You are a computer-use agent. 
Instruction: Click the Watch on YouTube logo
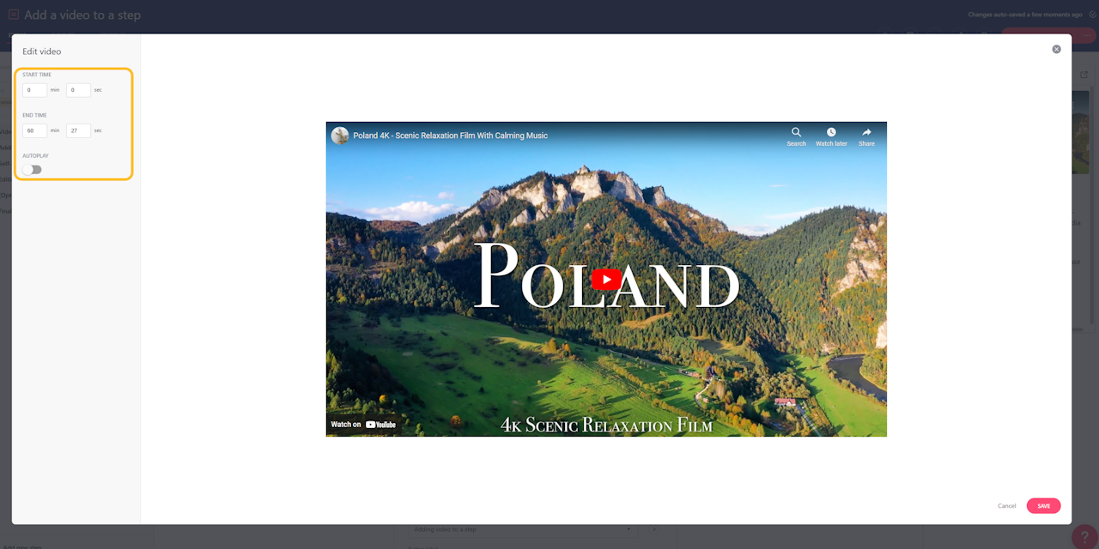pos(363,424)
